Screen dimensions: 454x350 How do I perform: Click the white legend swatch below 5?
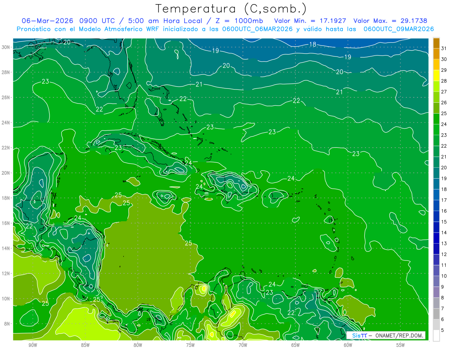click(x=436, y=336)
